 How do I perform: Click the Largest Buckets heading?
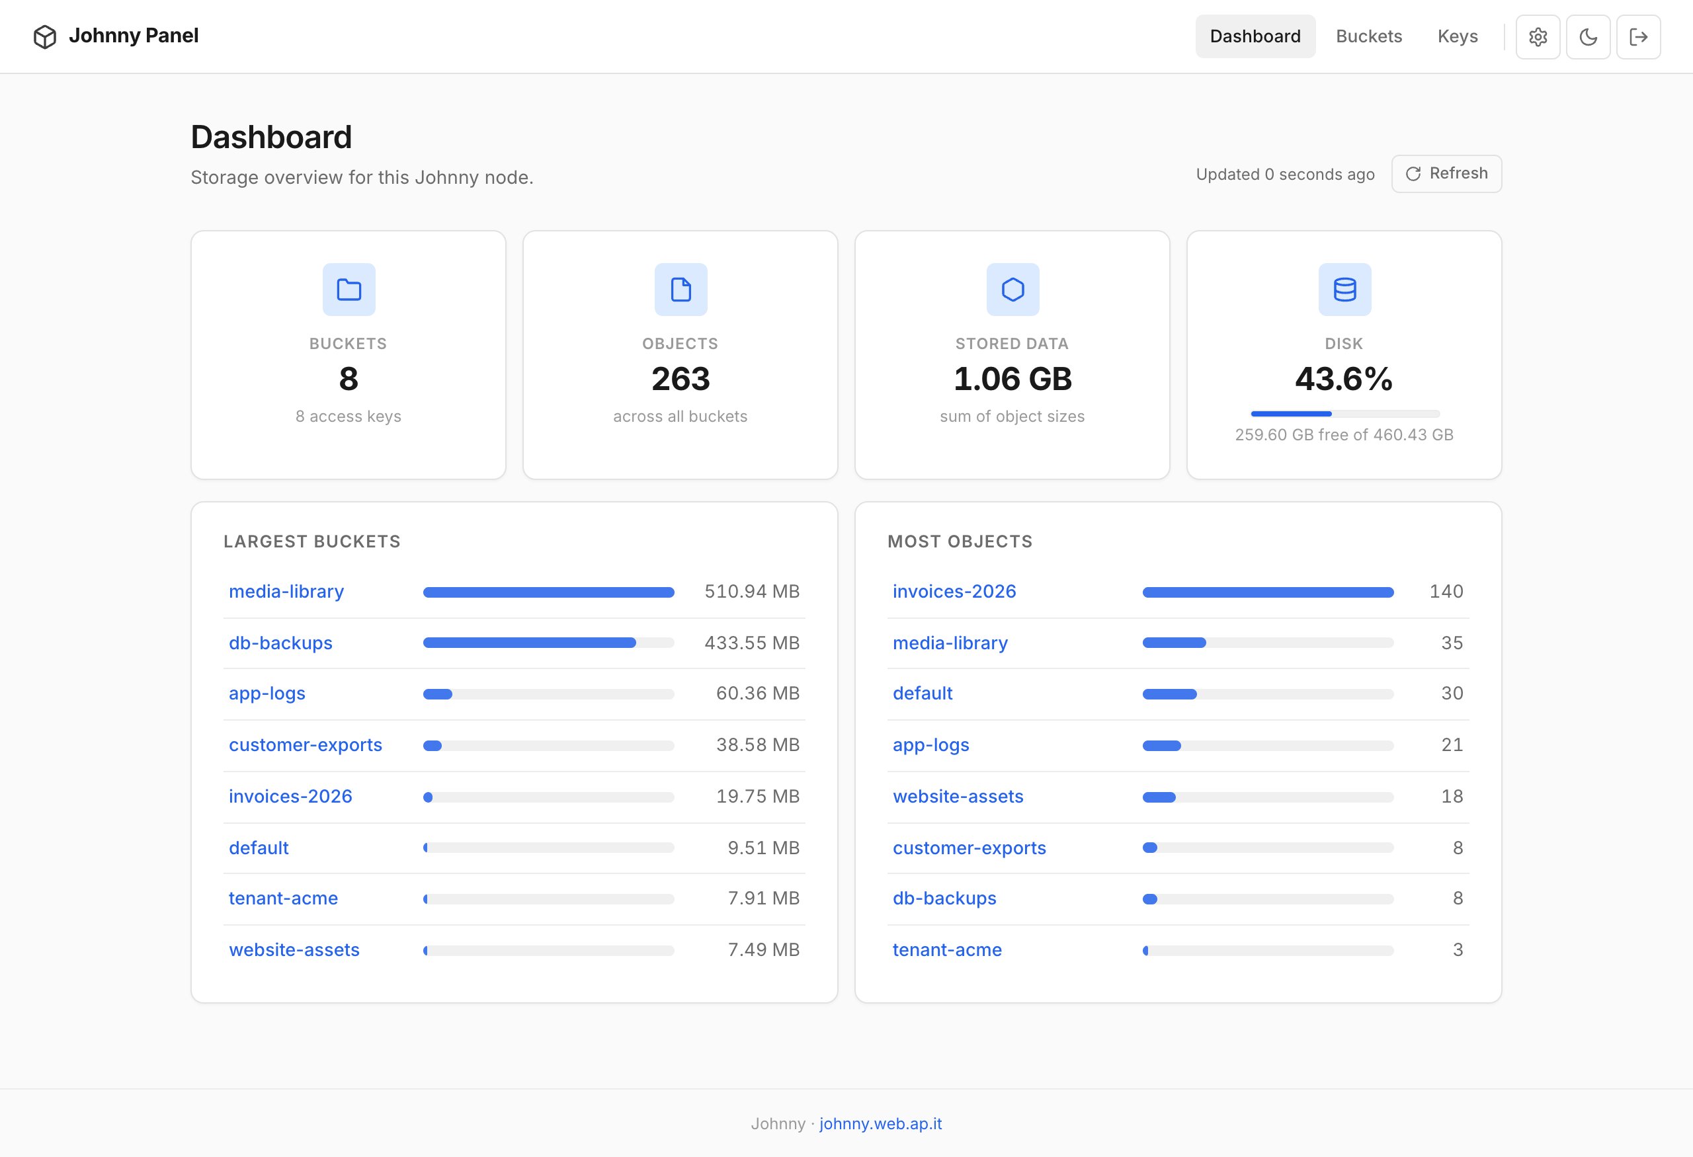pos(311,541)
